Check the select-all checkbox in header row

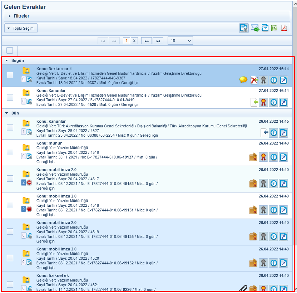coord(10,50)
